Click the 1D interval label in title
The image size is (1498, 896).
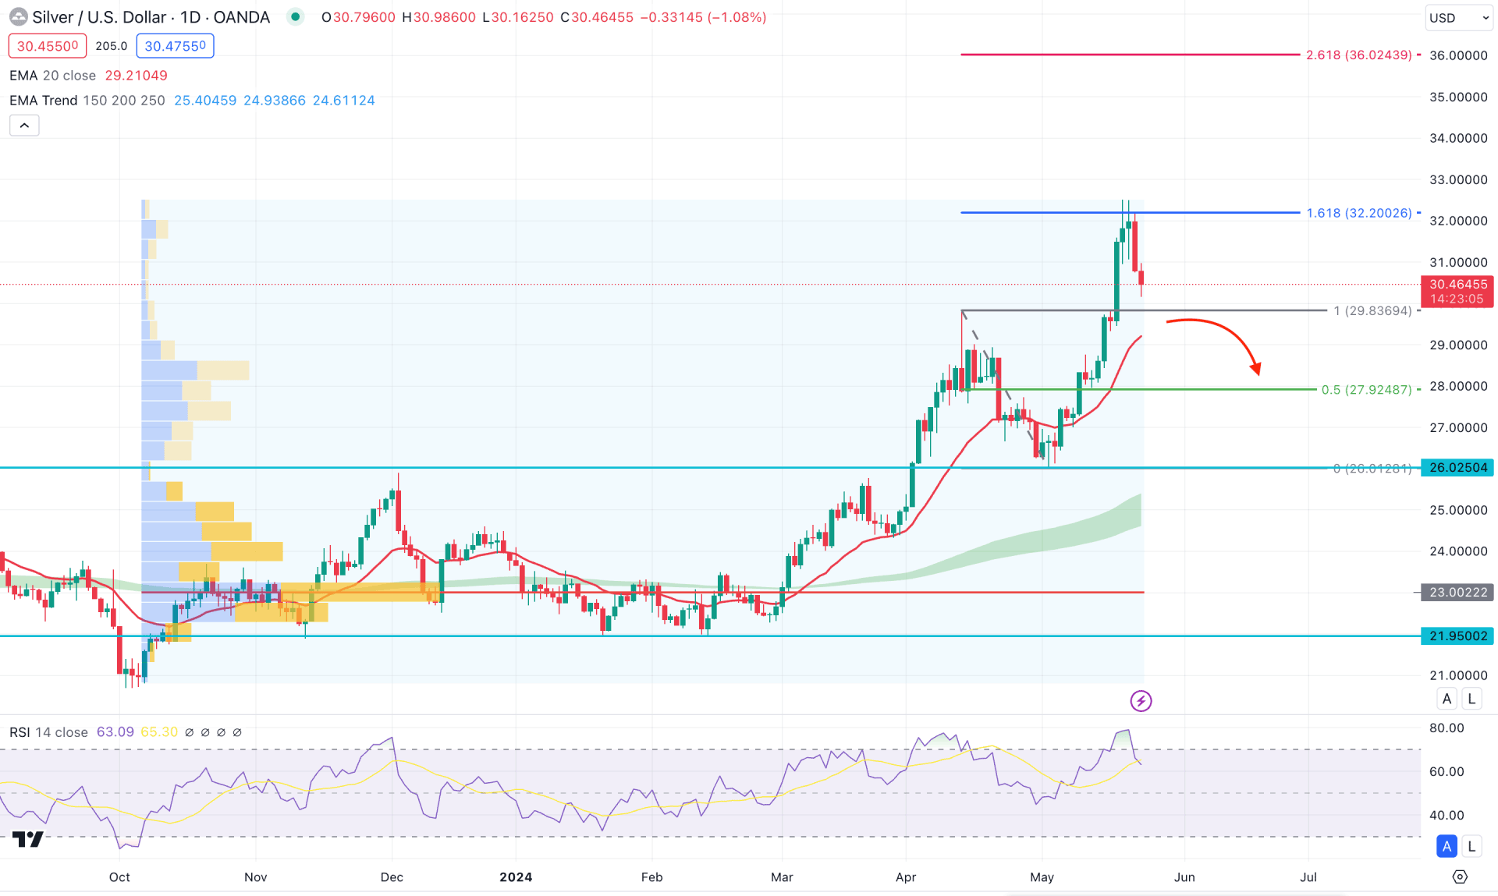190,17
